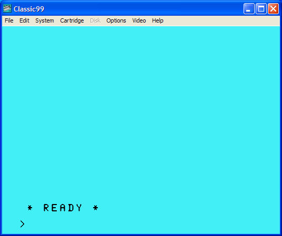Image resolution: width=282 pixels, height=236 pixels.
Task: Open the Help menu
Action: pyautogui.click(x=158, y=20)
